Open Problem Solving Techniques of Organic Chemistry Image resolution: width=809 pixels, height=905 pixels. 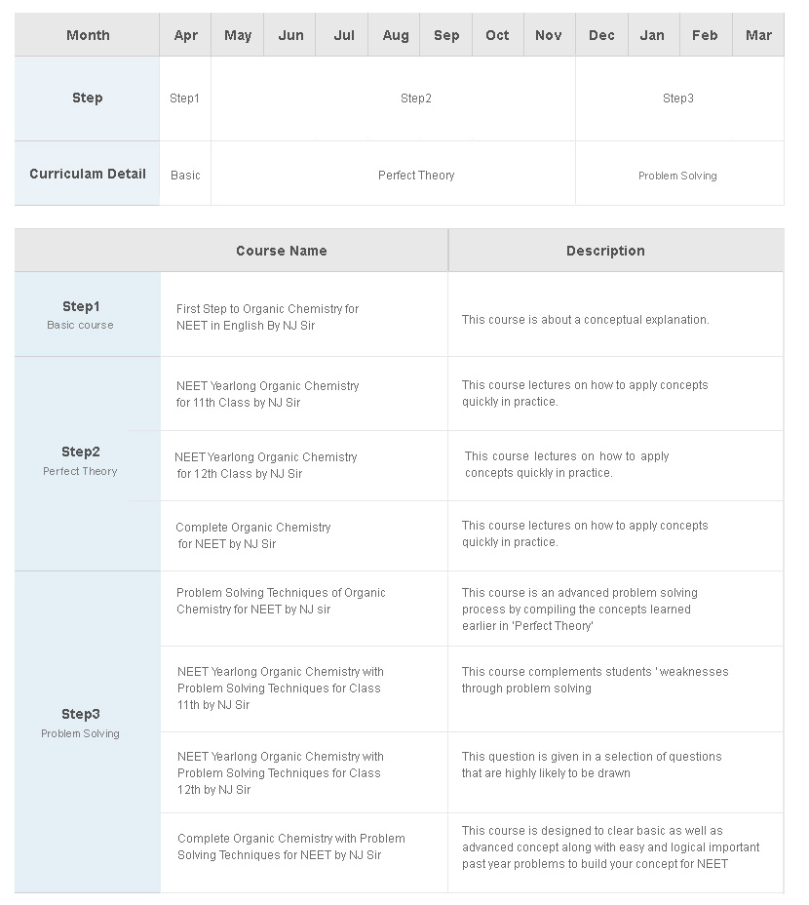click(281, 601)
